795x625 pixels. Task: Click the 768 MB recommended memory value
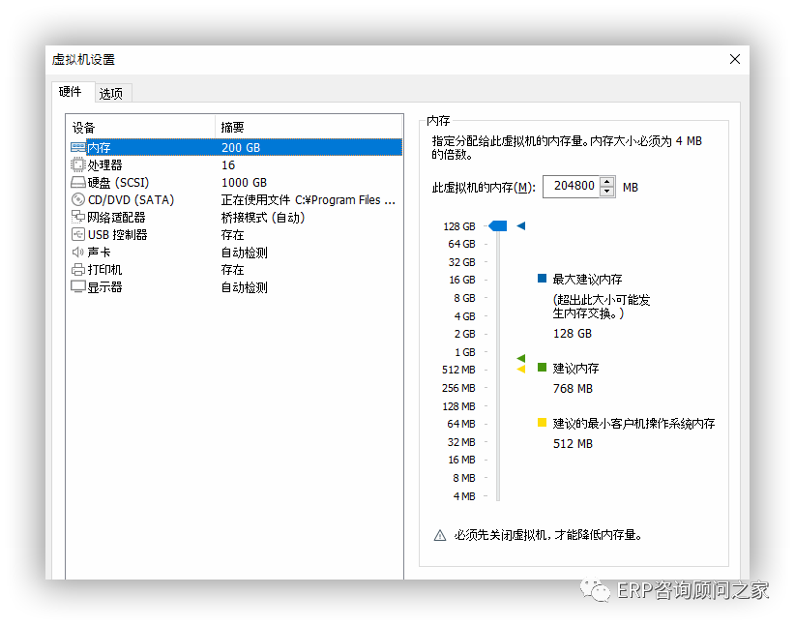(573, 389)
